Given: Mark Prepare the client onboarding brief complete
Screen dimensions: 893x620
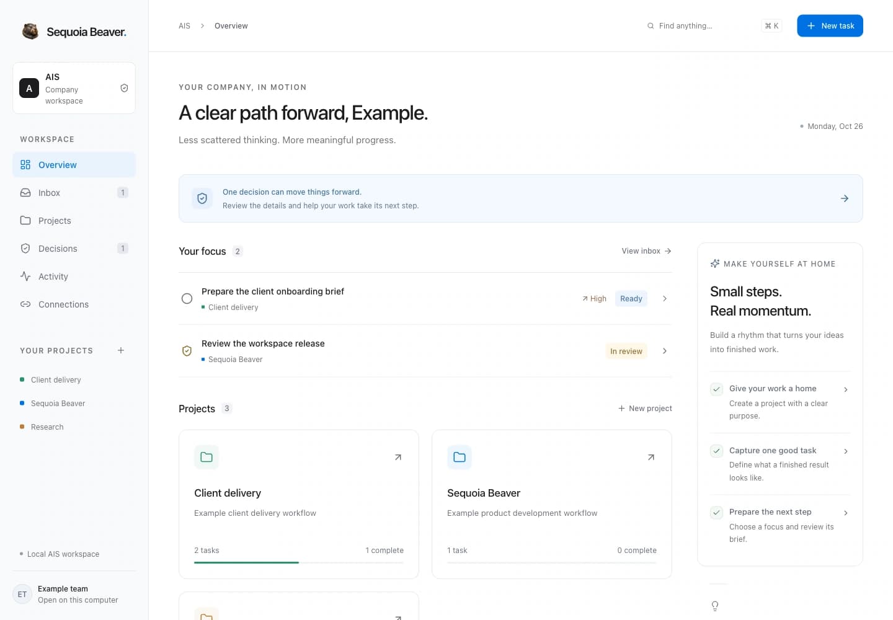Looking at the screenshot, I should [x=187, y=298].
